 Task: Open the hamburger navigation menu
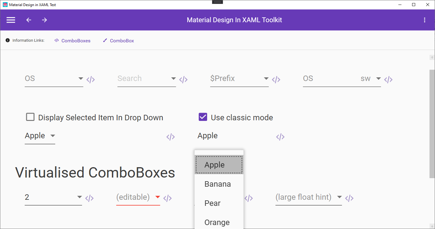click(x=11, y=20)
